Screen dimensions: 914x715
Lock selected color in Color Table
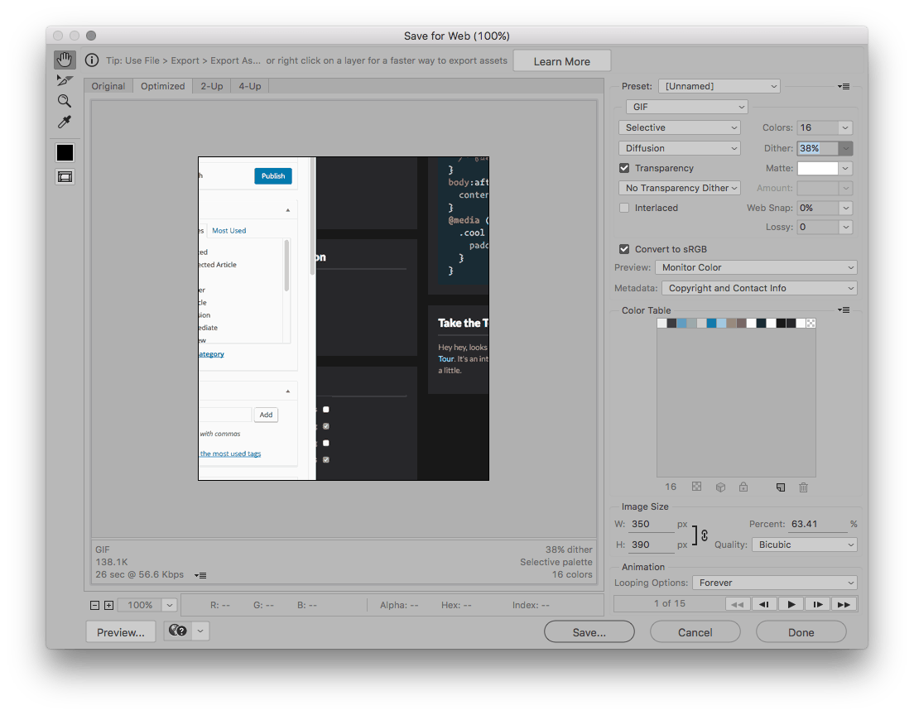pyautogui.click(x=743, y=487)
